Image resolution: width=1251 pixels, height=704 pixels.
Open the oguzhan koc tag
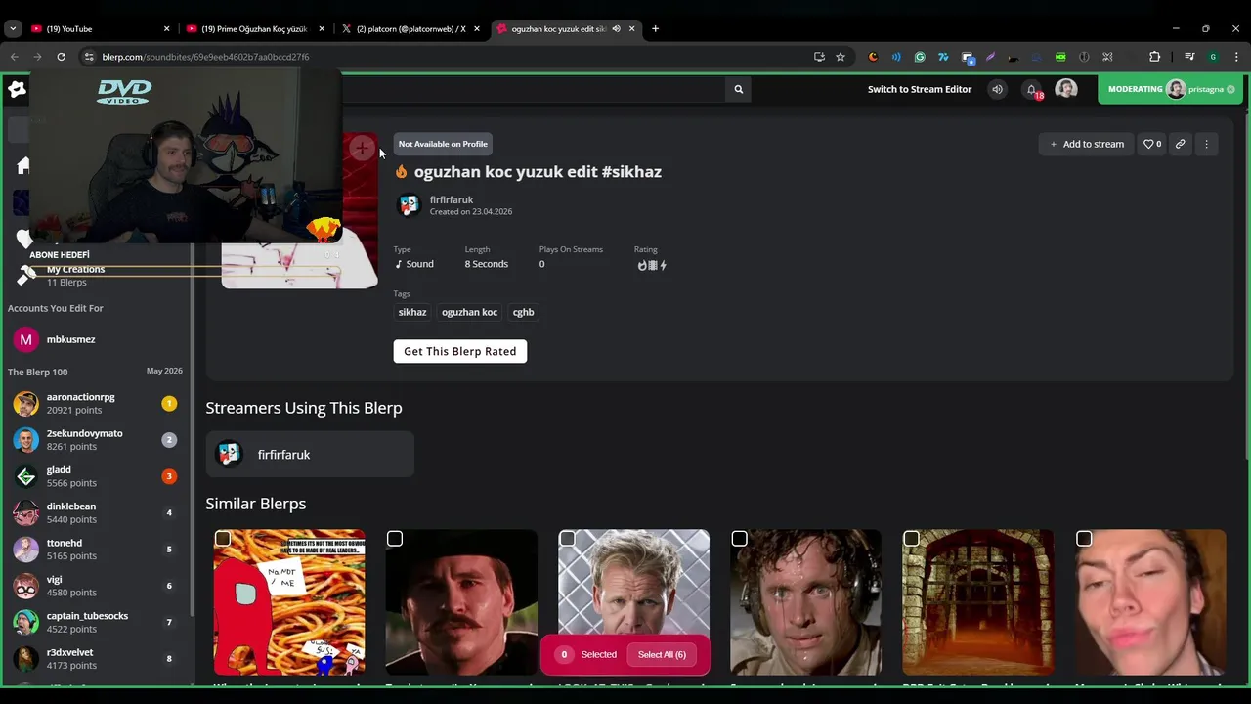pyautogui.click(x=469, y=312)
